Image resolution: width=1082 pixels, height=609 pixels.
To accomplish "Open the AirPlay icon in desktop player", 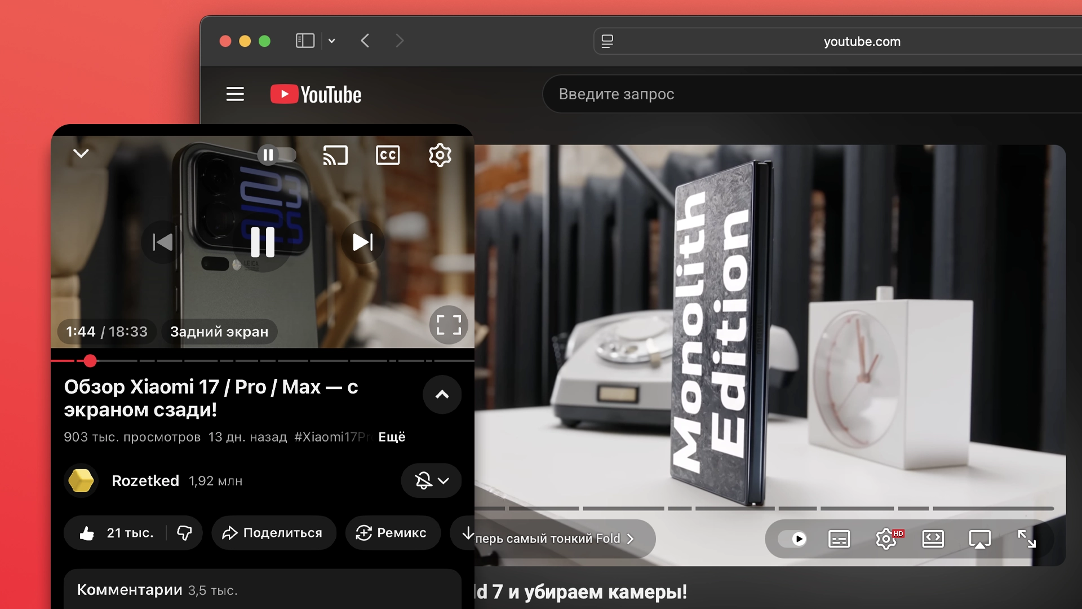I will click(x=981, y=539).
